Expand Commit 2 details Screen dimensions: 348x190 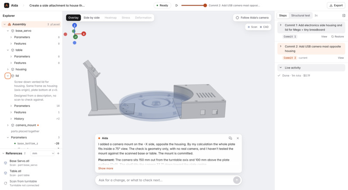coord(281,46)
